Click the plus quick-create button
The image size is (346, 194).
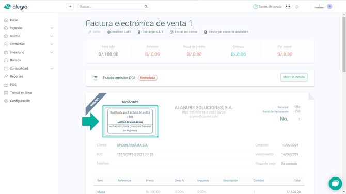pos(70,7)
